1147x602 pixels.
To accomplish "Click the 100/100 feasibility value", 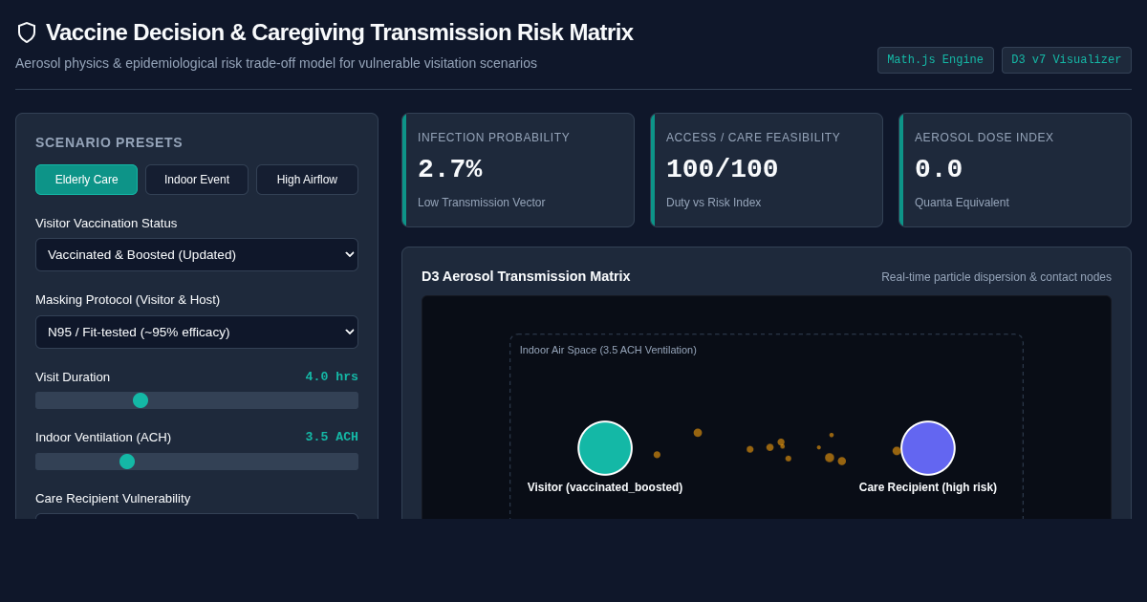I will [x=723, y=169].
